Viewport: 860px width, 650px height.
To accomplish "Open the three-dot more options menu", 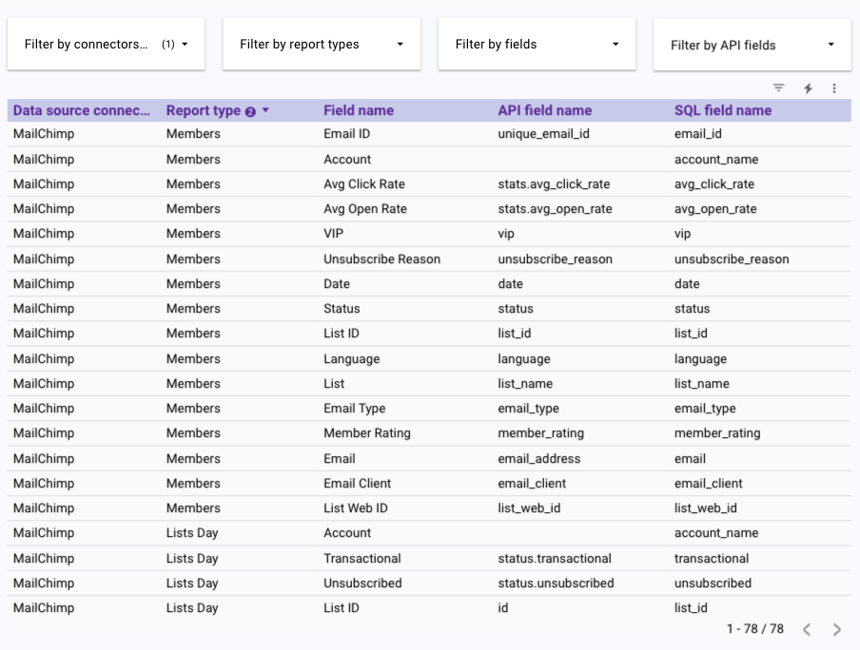I will click(834, 88).
